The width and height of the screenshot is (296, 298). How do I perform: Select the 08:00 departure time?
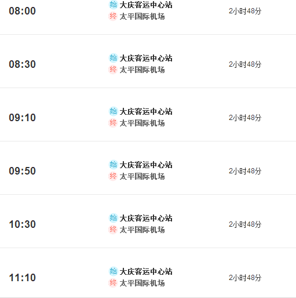tap(23, 11)
